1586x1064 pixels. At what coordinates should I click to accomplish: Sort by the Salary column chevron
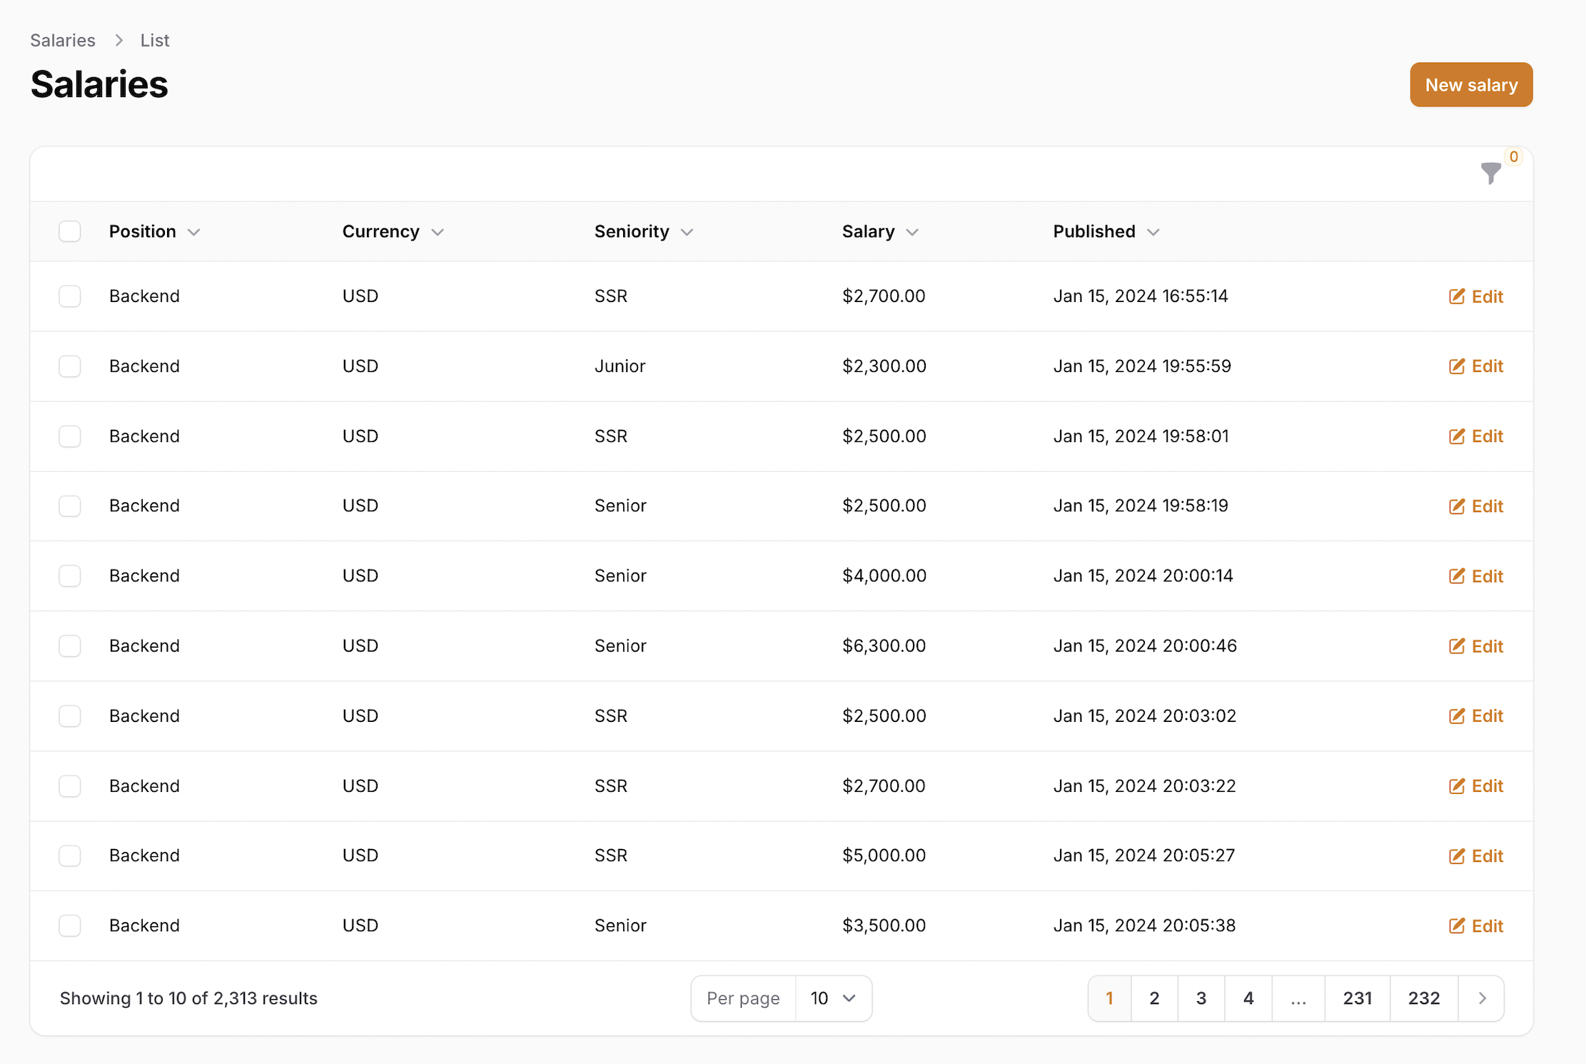(x=913, y=231)
